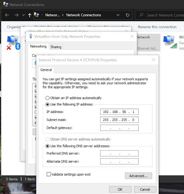Select the General tab in IPv4 Properties

pos(46,70)
